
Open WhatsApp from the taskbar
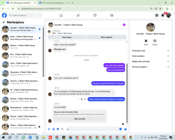[23, 137]
